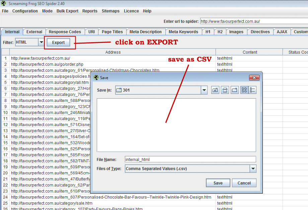Open the File menu

click(5, 11)
